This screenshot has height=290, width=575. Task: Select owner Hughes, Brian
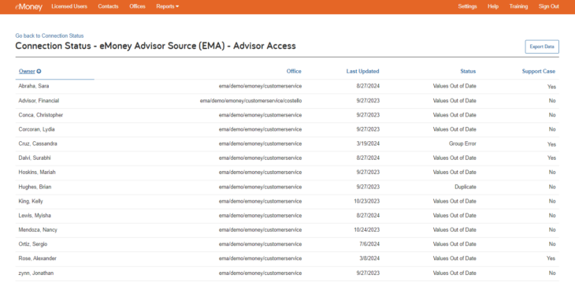click(35, 187)
